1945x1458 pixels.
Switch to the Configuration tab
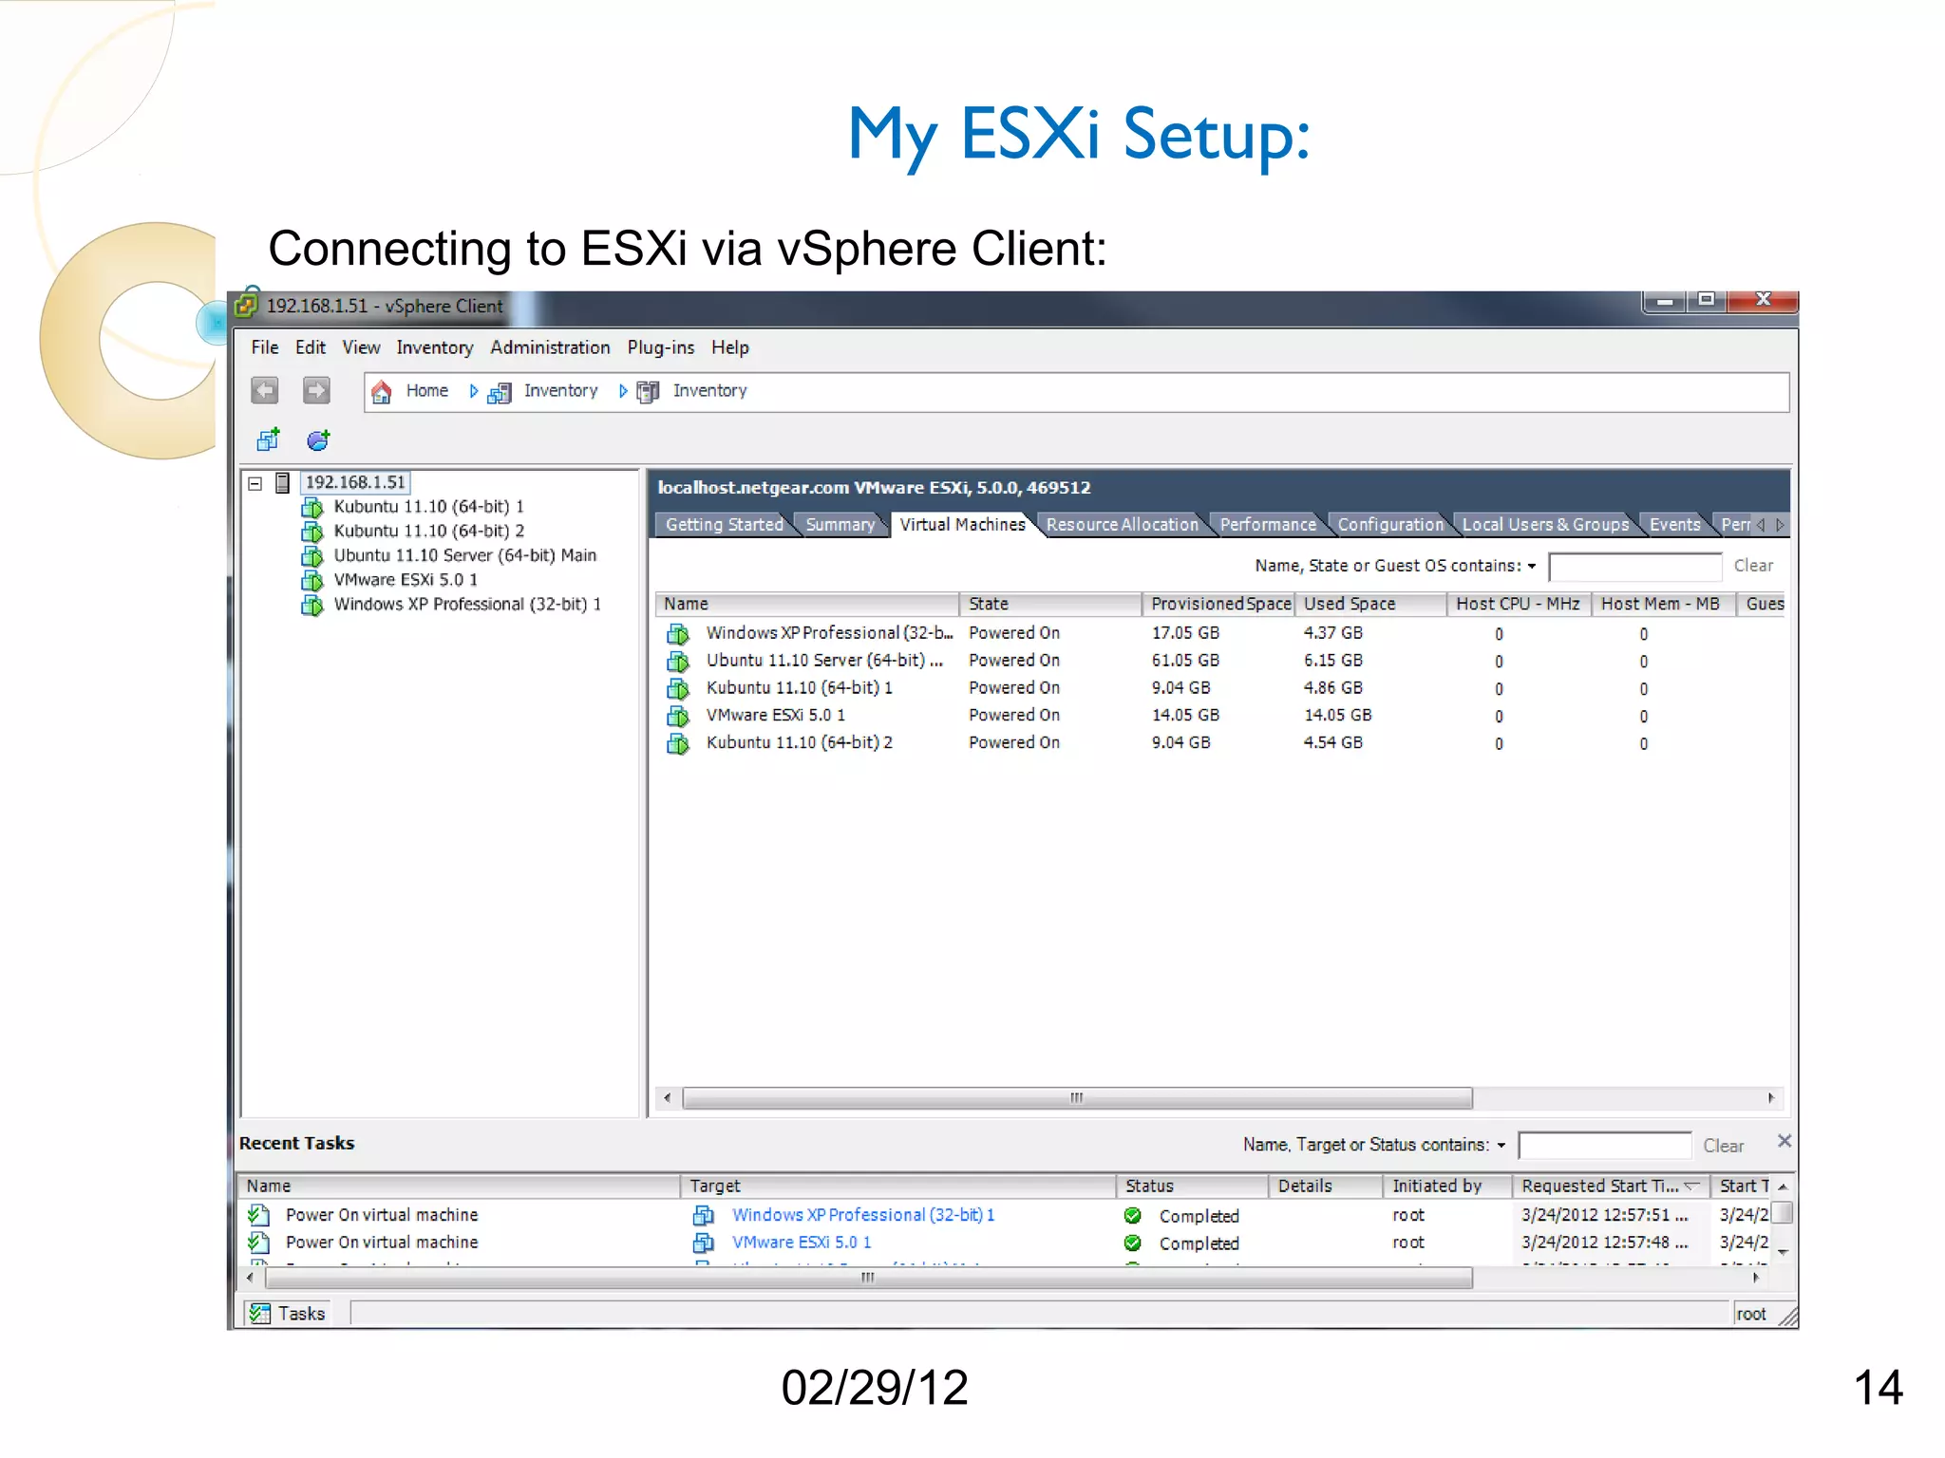1390,525
